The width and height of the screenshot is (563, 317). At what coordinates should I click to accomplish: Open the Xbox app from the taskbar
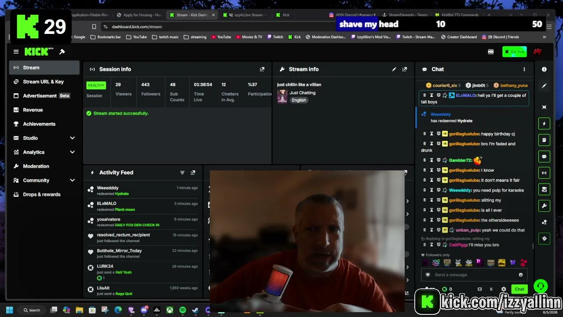click(x=169, y=310)
